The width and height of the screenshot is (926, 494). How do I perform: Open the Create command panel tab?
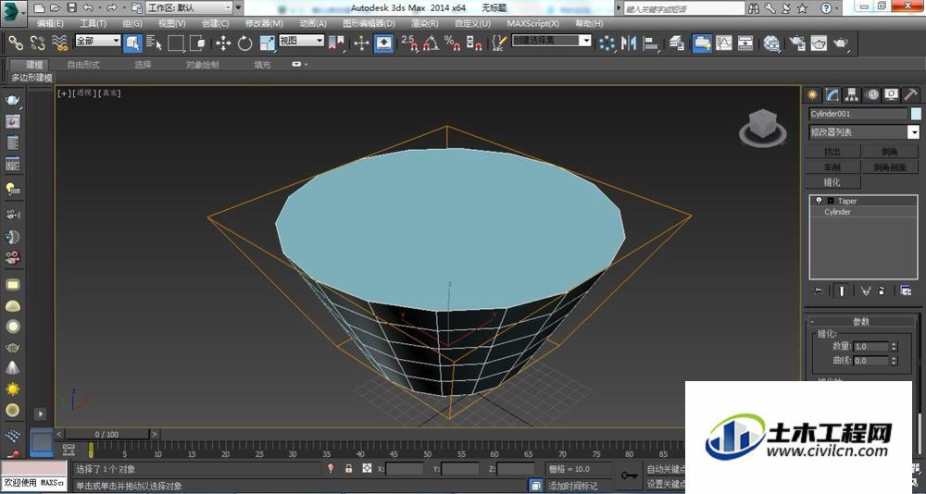click(813, 94)
